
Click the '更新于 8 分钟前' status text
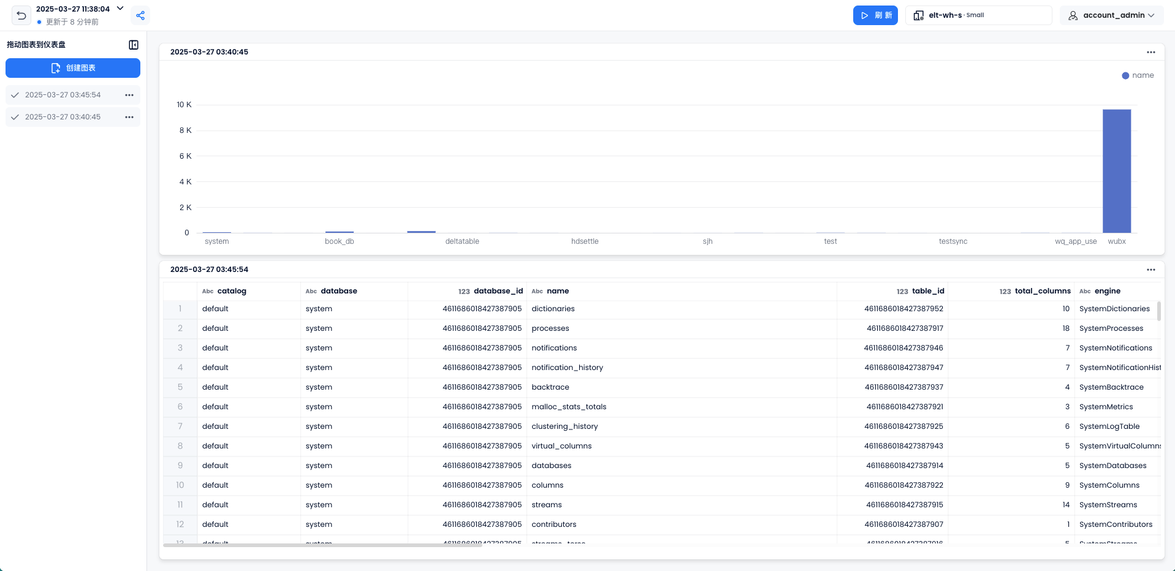pyautogui.click(x=72, y=22)
